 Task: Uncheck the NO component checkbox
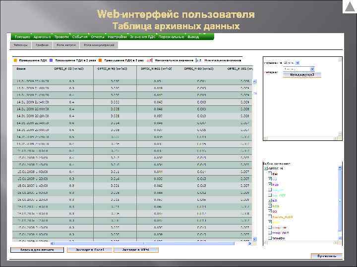click(270, 200)
